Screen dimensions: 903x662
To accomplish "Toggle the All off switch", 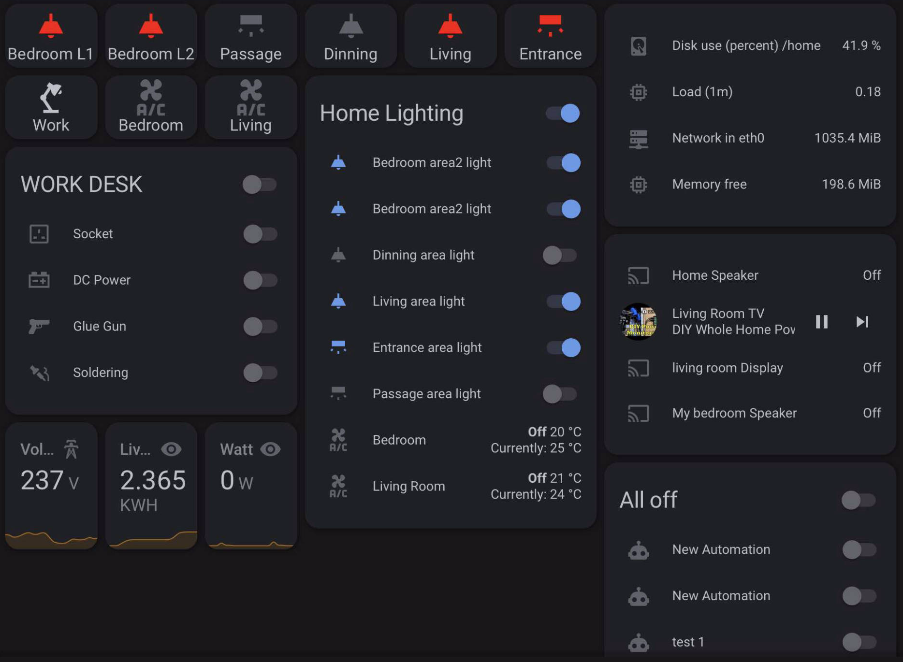I will (859, 500).
